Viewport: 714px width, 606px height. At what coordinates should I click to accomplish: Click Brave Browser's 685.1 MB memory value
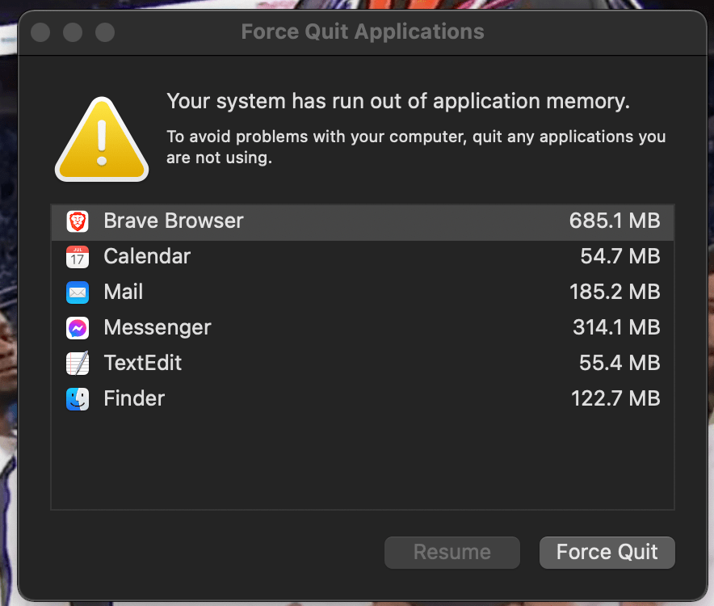(x=615, y=221)
